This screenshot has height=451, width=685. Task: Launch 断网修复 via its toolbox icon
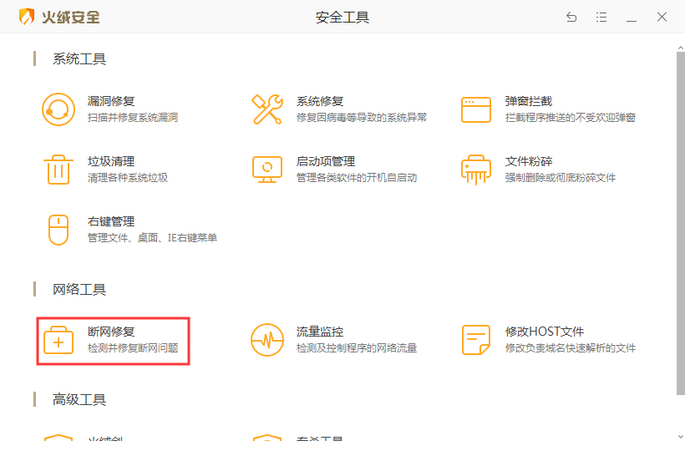point(58,340)
